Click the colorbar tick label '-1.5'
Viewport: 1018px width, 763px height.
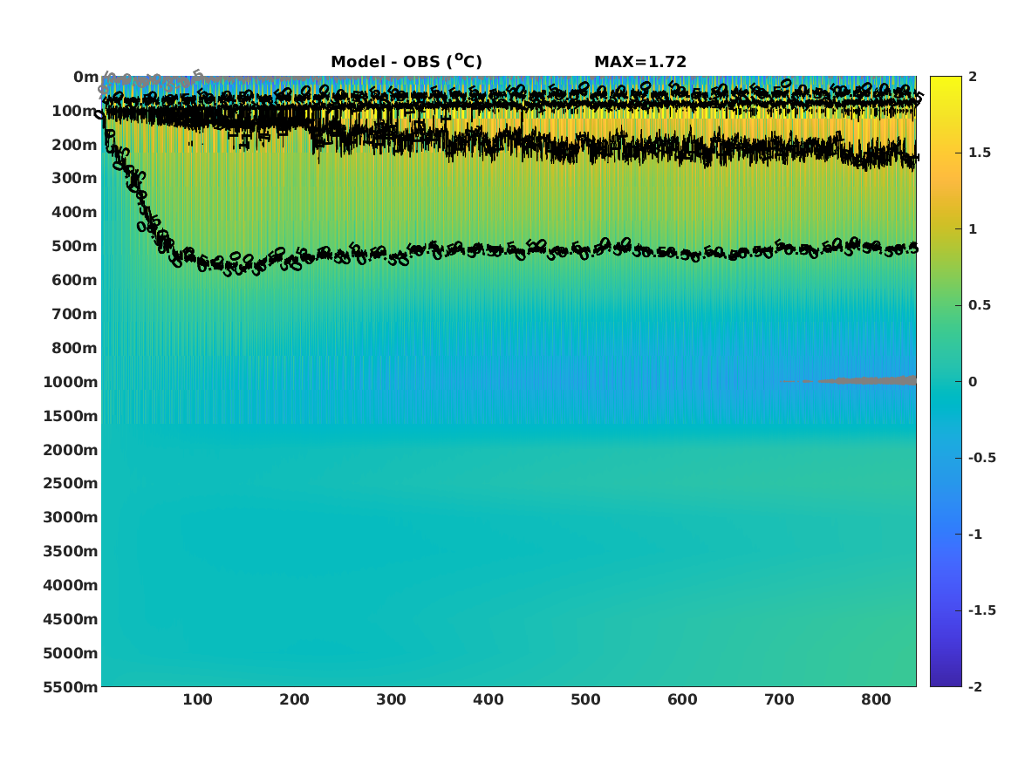tap(981, 610)
